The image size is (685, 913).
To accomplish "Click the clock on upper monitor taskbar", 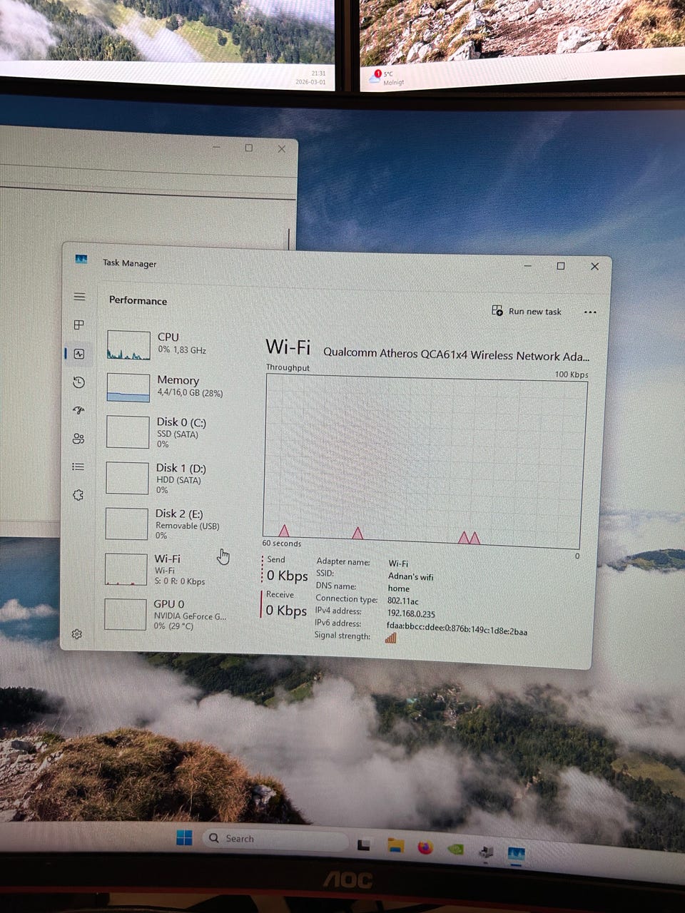I will tap(311, 78).
